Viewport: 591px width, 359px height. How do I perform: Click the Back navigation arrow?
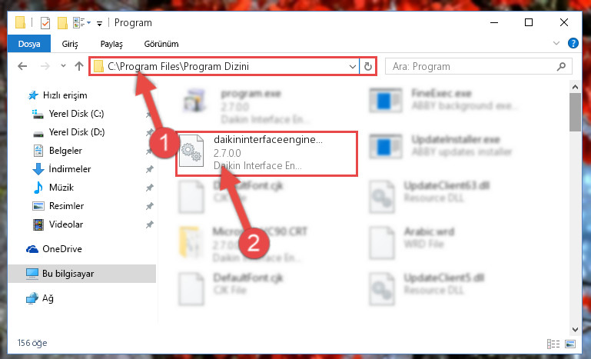(x=22, y=66)
